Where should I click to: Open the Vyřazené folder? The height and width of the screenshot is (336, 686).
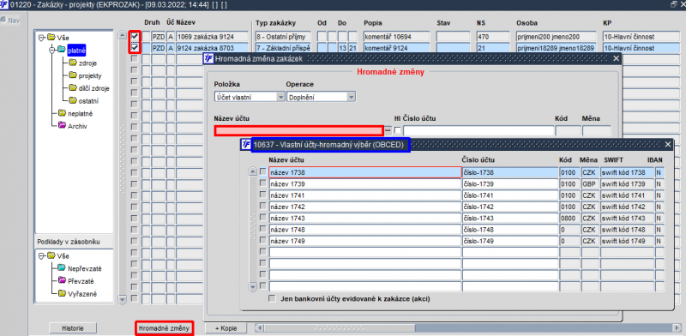[76, 293]
